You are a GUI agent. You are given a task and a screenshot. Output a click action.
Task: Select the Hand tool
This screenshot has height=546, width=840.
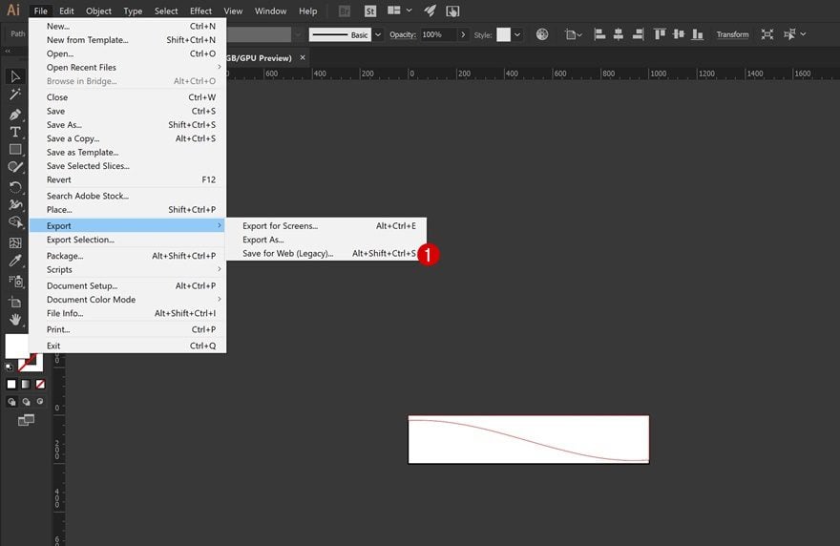(15, 320)
